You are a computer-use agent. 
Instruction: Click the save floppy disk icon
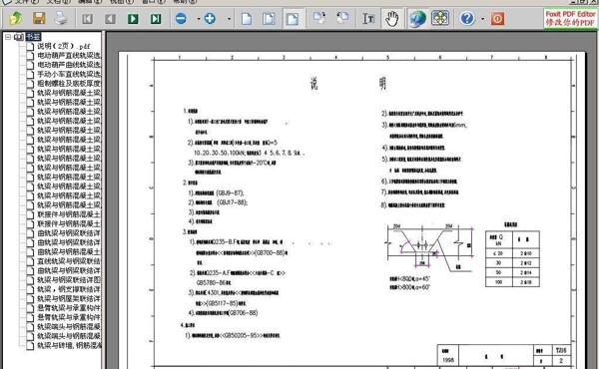tap(39, 18)
